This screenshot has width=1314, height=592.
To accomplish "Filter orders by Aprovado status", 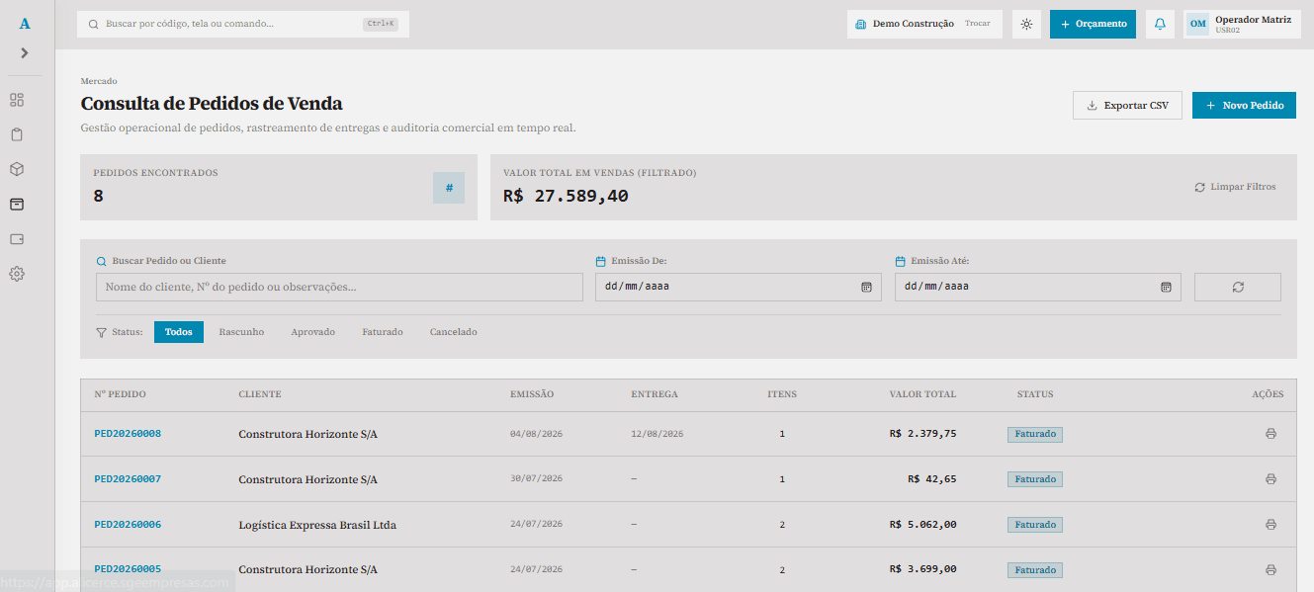I will pyautogui.click(x=313, y=332).
